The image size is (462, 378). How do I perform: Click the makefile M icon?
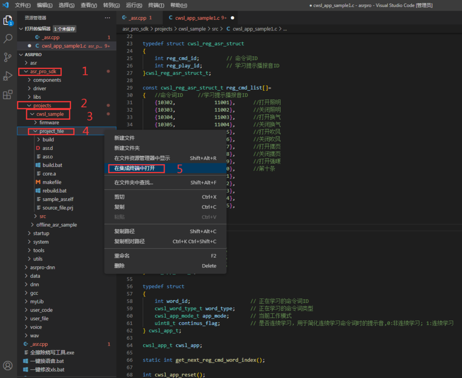(x=38, y=182)
